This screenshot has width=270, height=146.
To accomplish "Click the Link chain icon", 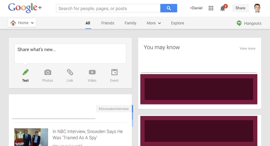I will (x=70, y=72).
